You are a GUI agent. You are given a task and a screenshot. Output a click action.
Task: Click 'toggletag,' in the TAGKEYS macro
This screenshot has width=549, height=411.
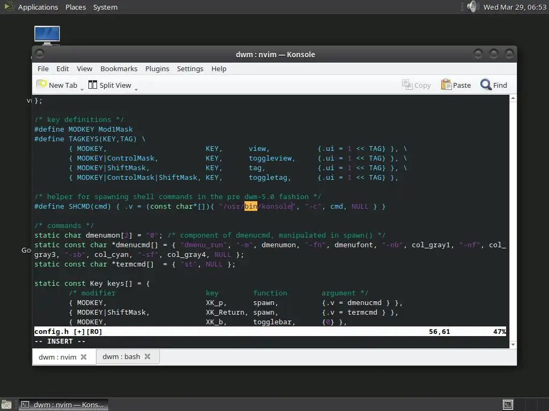pyautogui.click(x=270, y=178)
